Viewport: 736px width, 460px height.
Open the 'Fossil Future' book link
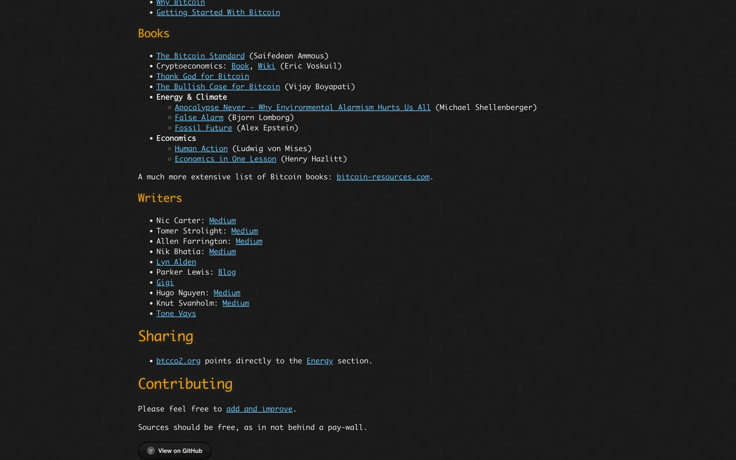[203, 128]
